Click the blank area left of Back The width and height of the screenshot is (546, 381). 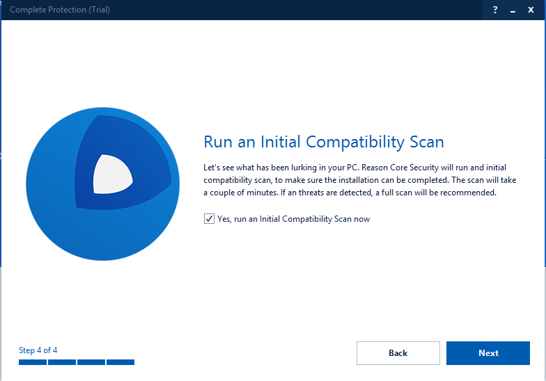click(x=244, y=353)
